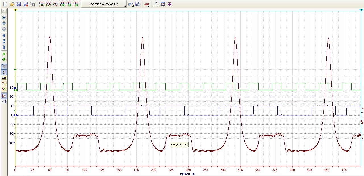Click the blue stretch-down arrow icon
The image size is (364, 176).
(4, 47)
